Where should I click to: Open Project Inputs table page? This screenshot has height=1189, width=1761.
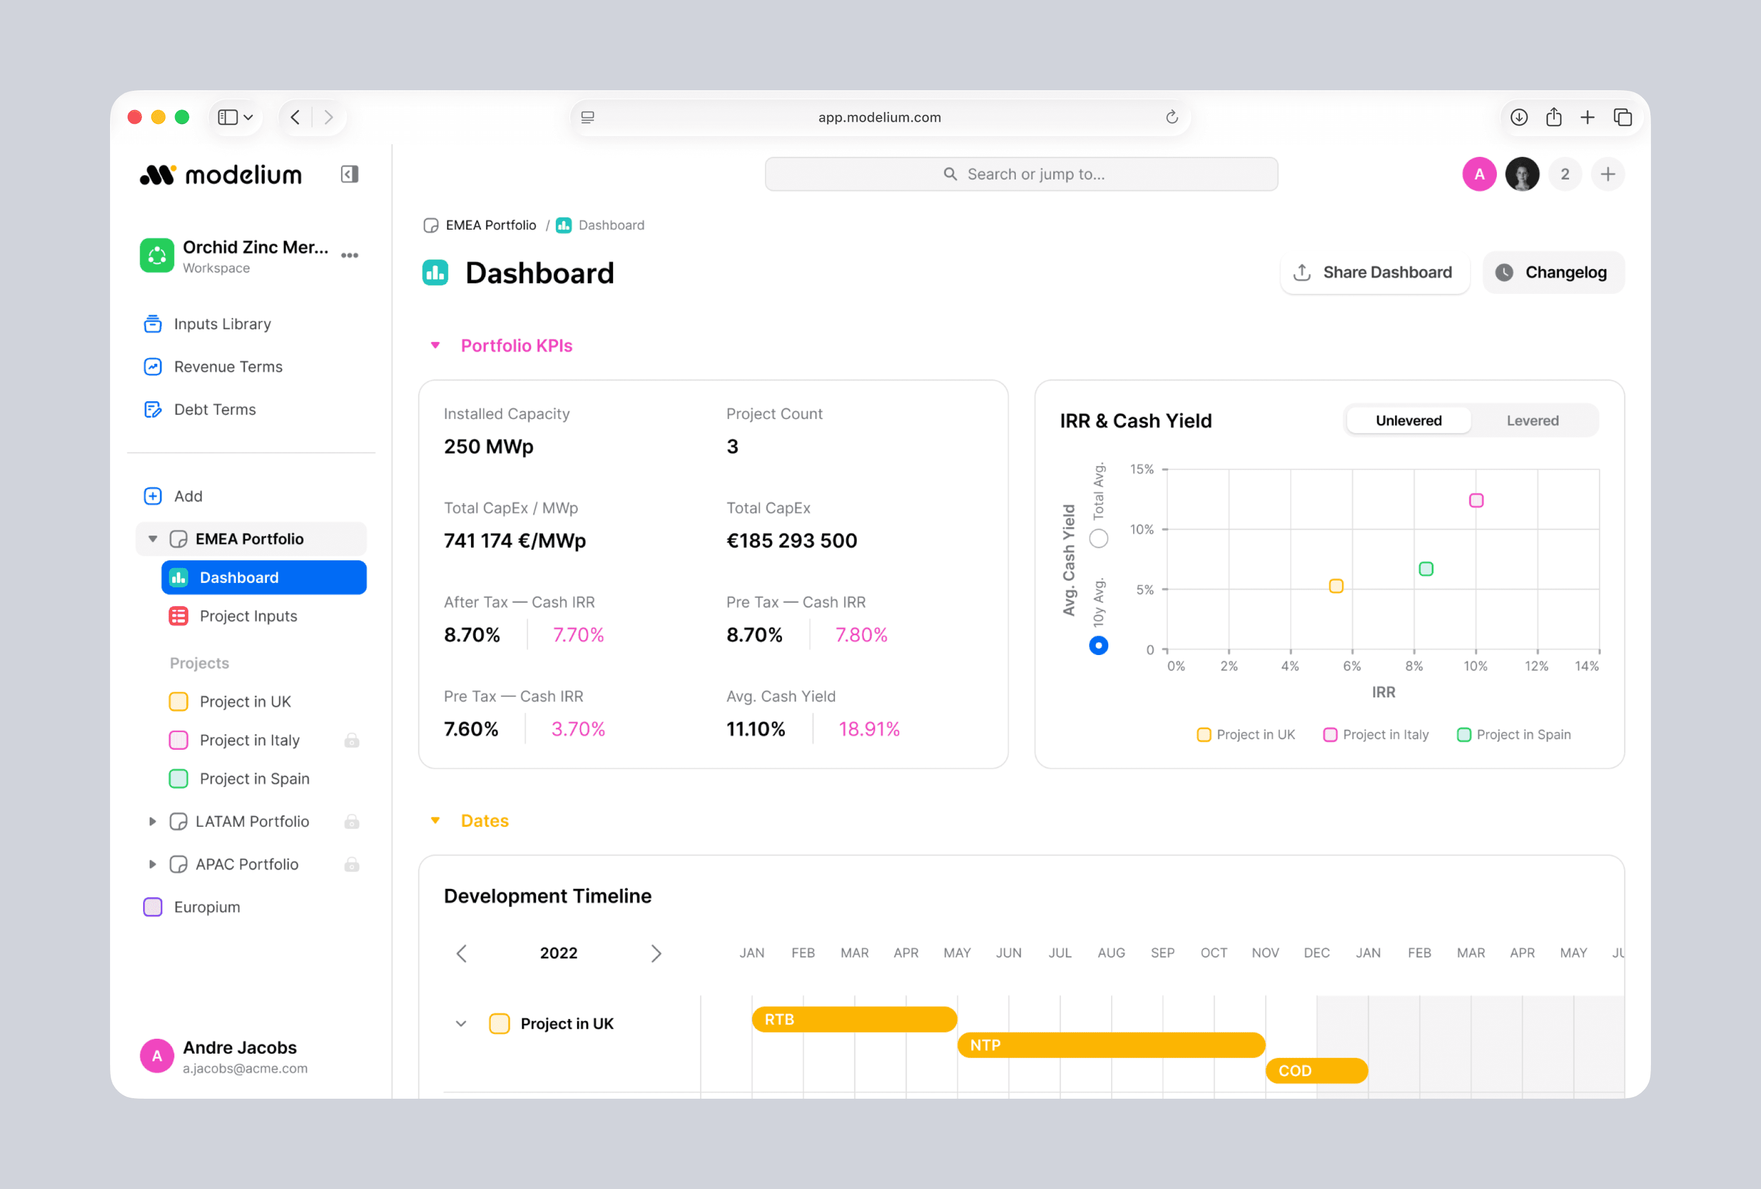(248, 616)
